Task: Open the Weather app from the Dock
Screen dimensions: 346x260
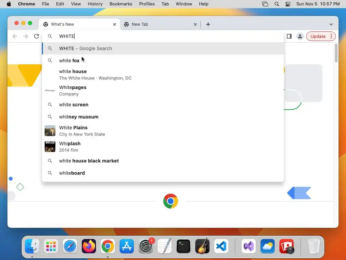Action: point(268,246)
